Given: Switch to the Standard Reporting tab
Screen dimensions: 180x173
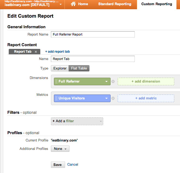Looking at the screenshot, I should tap(115, 4).
